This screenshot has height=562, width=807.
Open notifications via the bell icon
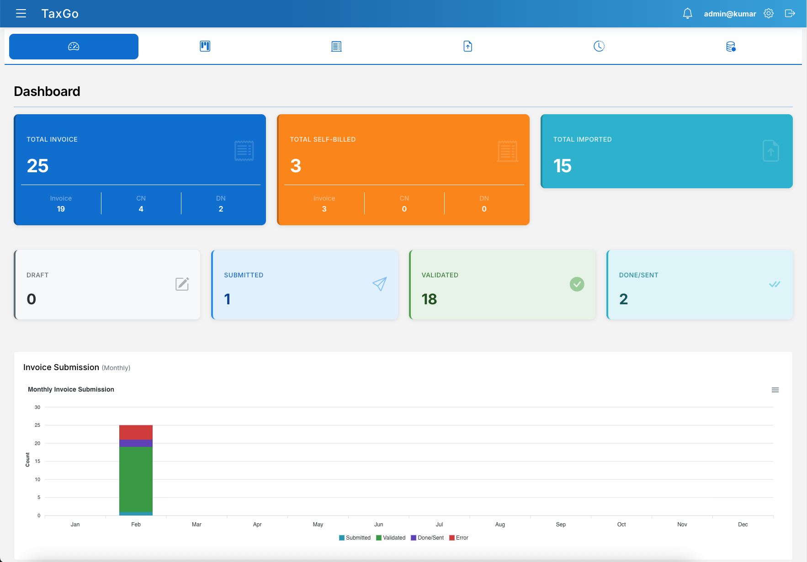[x=687, y=13]
